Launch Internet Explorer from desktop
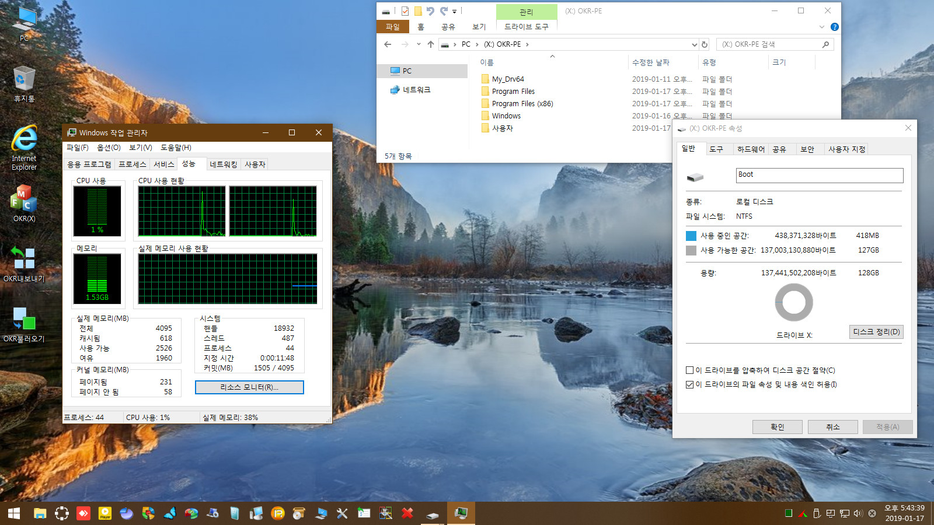The image size is (934, 525). coord(24,148)
